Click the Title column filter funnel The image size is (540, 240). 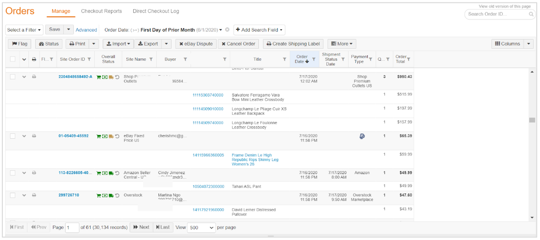pyautogui.click(x=284, y=59)
